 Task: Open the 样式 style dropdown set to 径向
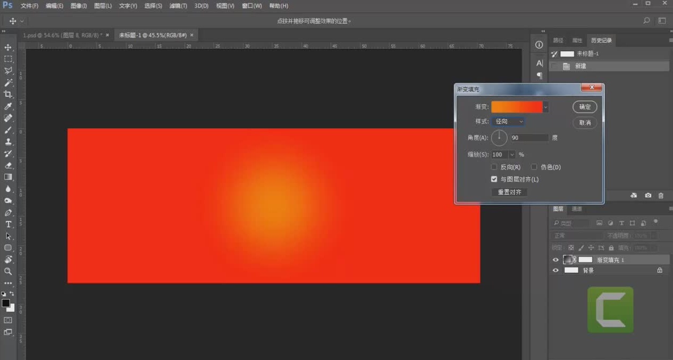click(508, 121)
